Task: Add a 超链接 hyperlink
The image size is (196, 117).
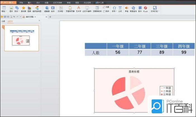Action: (47, 9)
